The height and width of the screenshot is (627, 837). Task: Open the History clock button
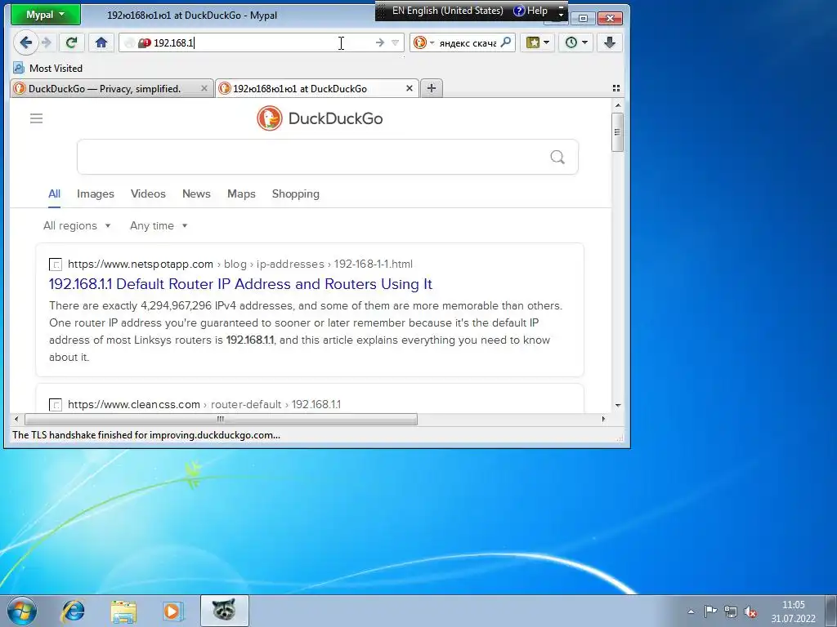pyautogui.click(x=571, y=42)
